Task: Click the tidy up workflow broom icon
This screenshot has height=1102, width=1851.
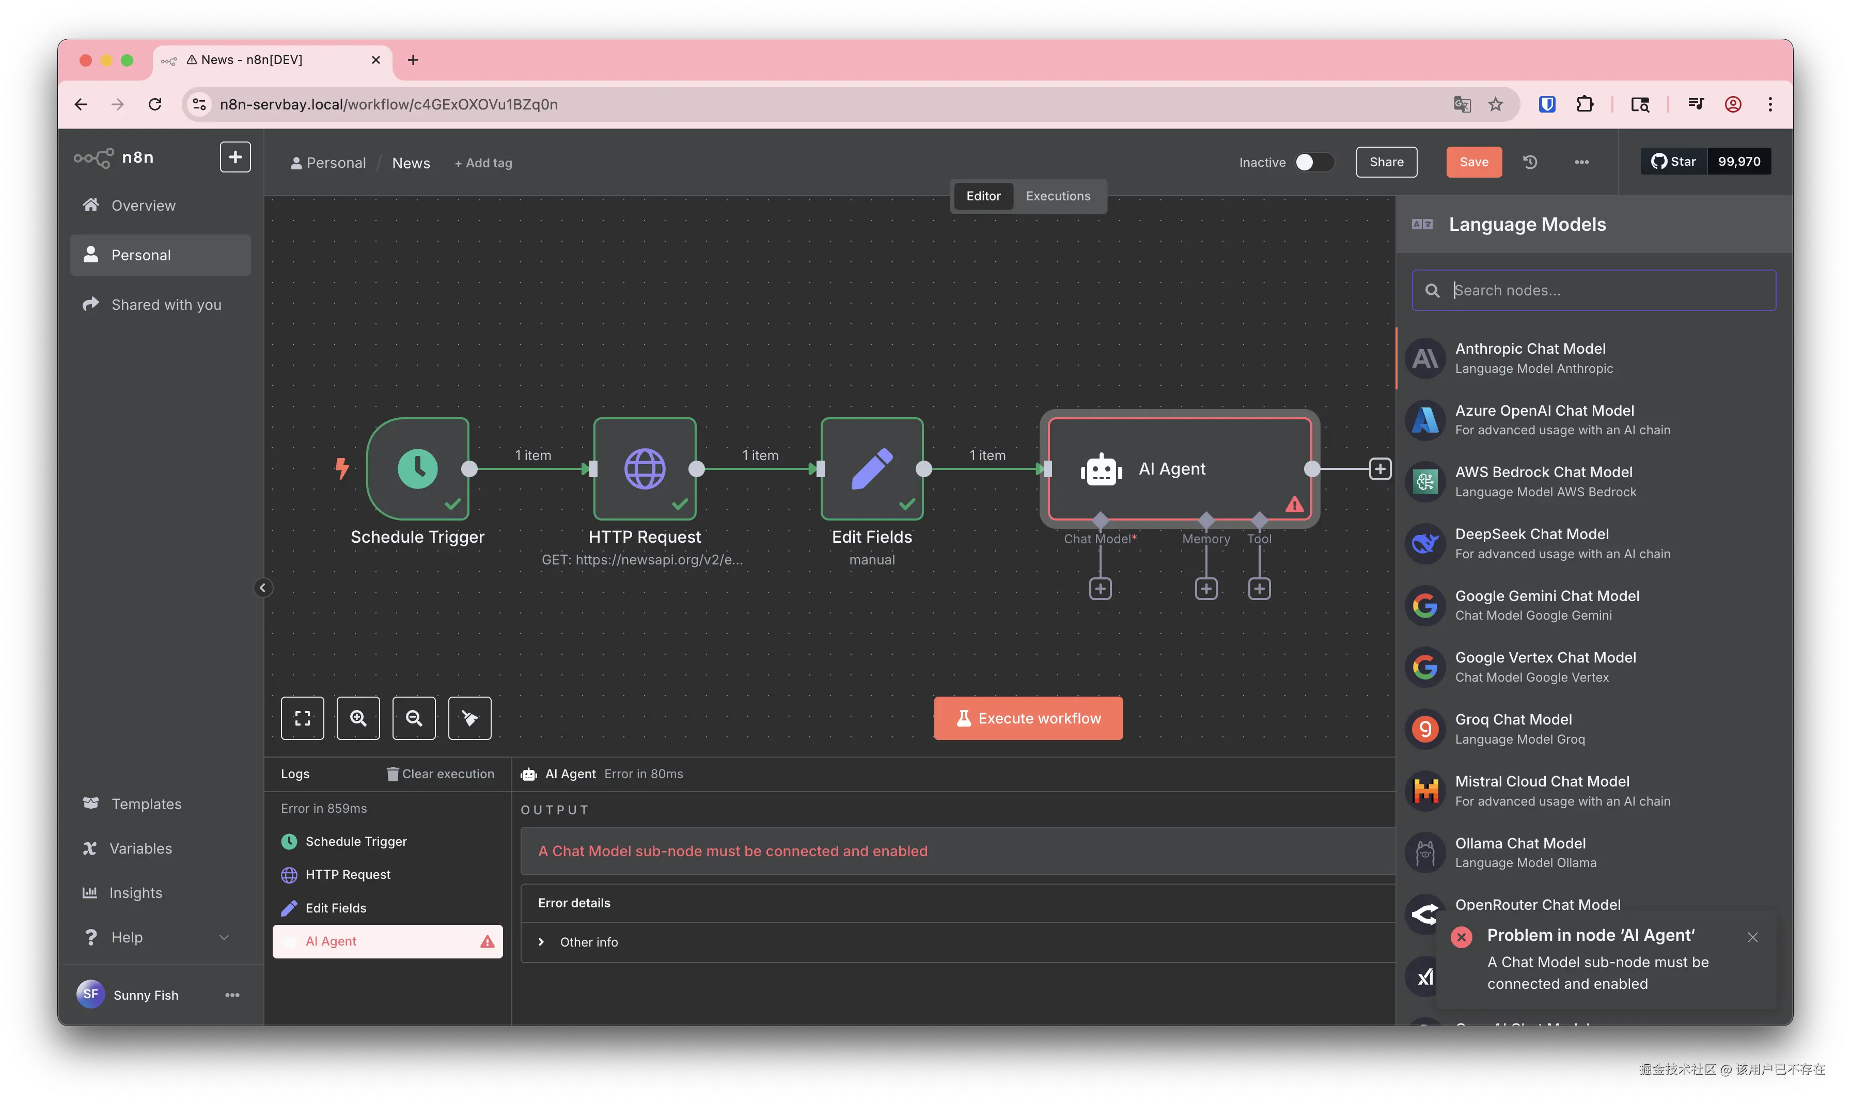Action: (x=469, y=718)
